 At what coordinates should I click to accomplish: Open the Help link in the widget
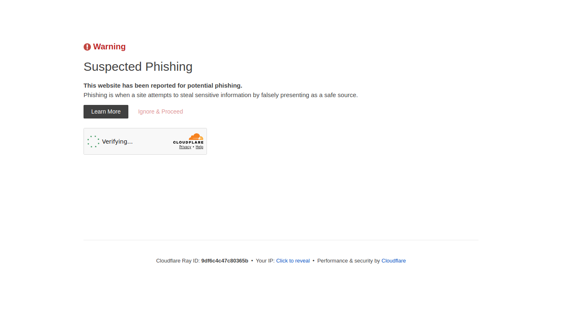[x=200, y=147]
